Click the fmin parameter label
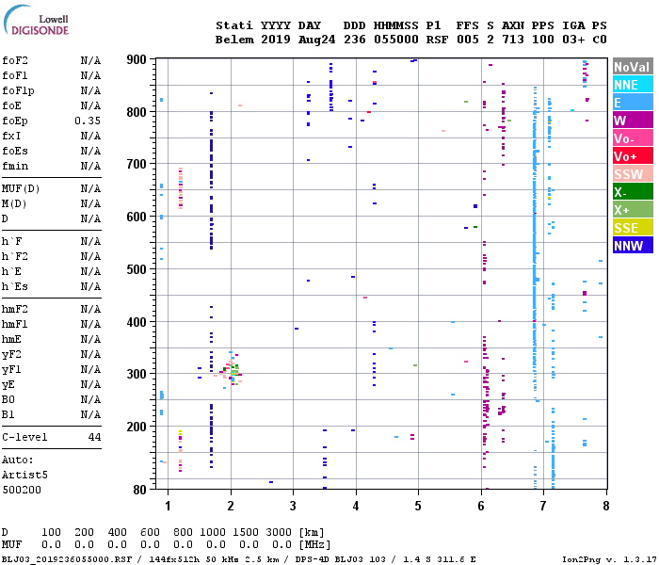Image resolution: width=659 pixels, height=565 pixels. (x=15, y=167)
